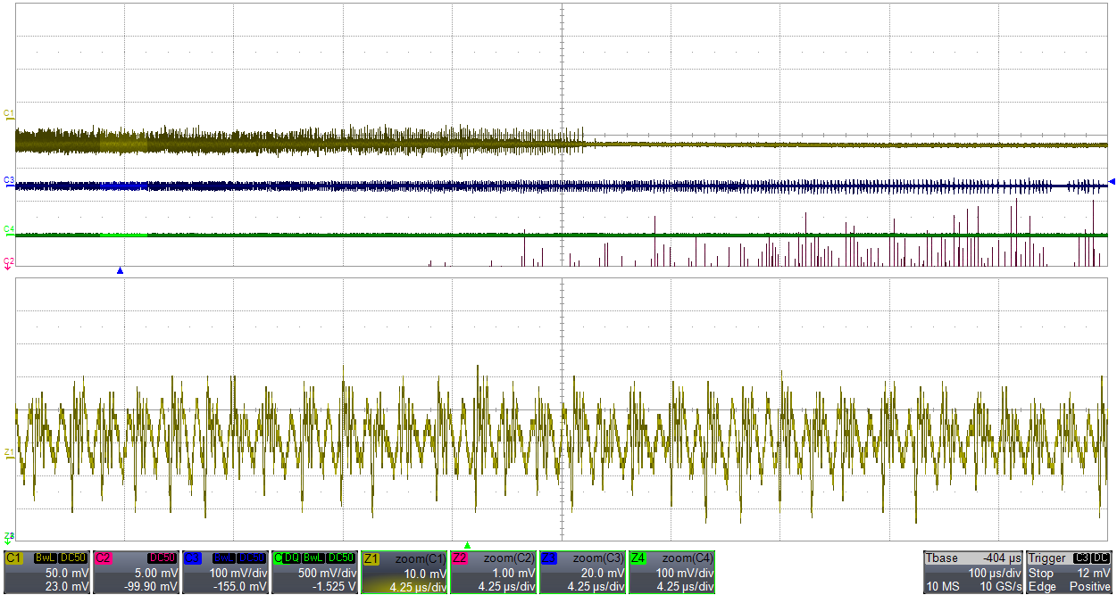
Task: Click the highlighted zoom segment on green C4 trace
Action: click(123, 235)
